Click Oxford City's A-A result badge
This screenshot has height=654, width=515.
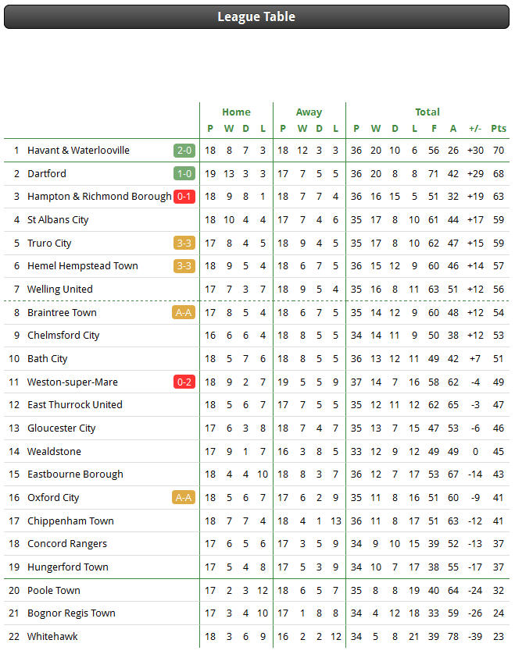click(184, 498)
